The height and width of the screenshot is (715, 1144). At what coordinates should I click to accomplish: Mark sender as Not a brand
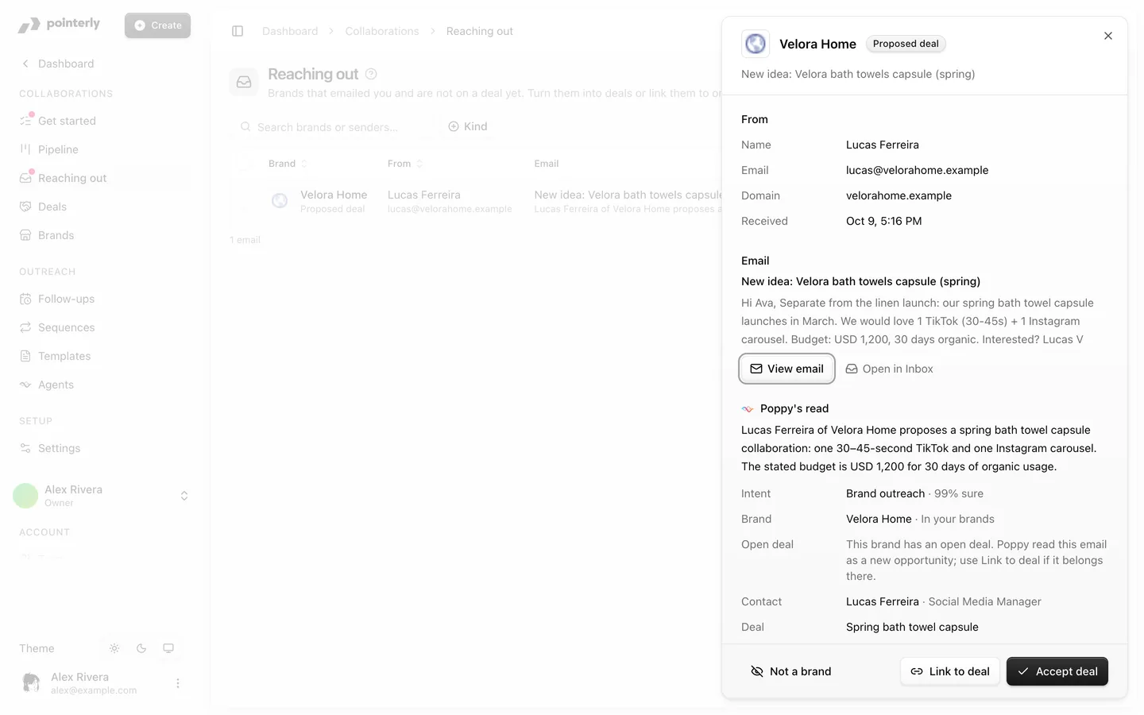pyautogui.click(x=791, y=671)
